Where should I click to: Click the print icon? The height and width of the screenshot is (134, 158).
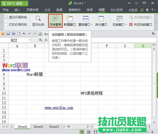click(14, 33)
